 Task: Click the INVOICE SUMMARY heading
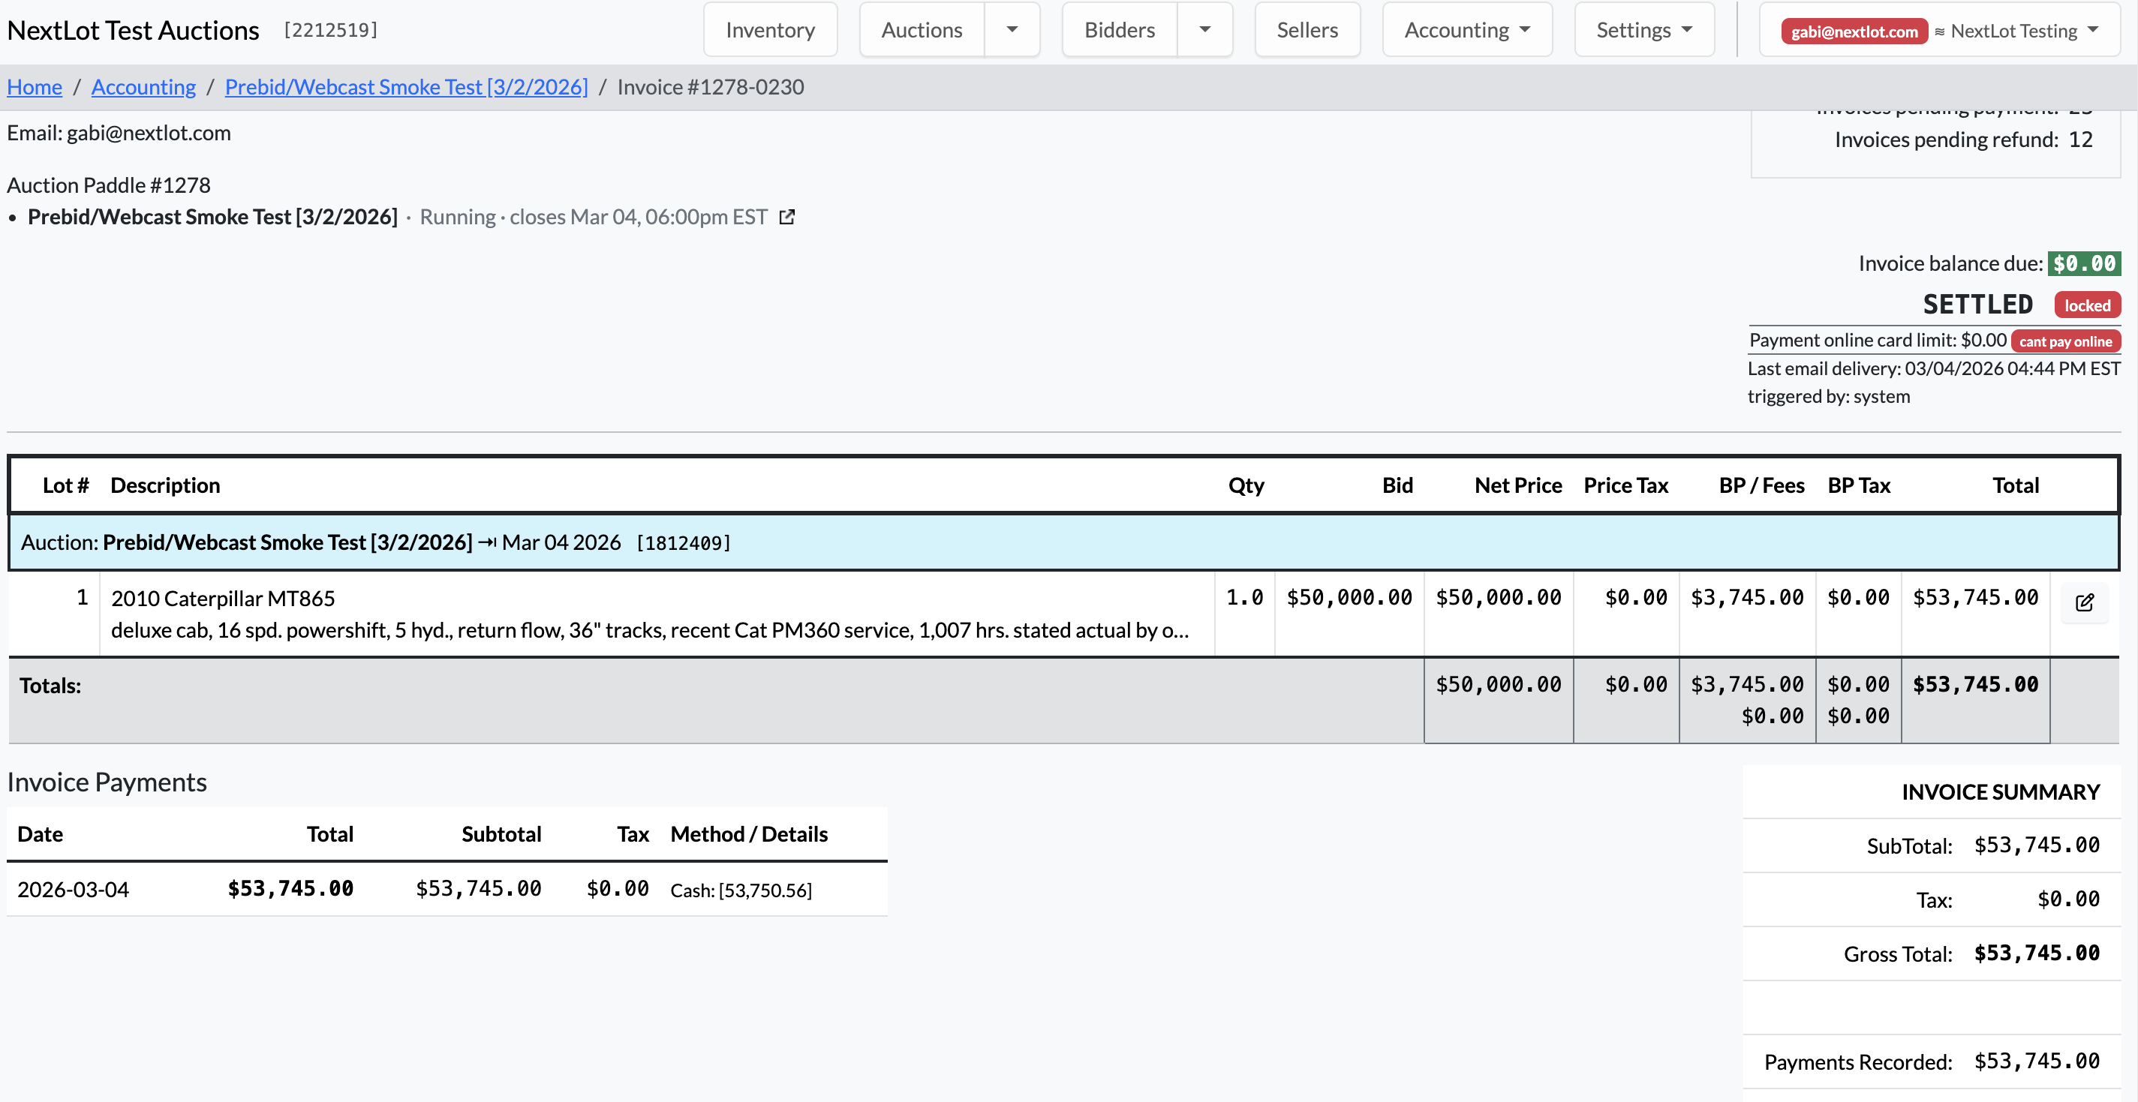click(2000, 791)
